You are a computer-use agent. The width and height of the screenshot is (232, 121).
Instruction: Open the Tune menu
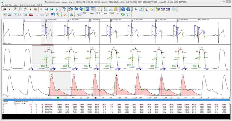tap(28, 5)
